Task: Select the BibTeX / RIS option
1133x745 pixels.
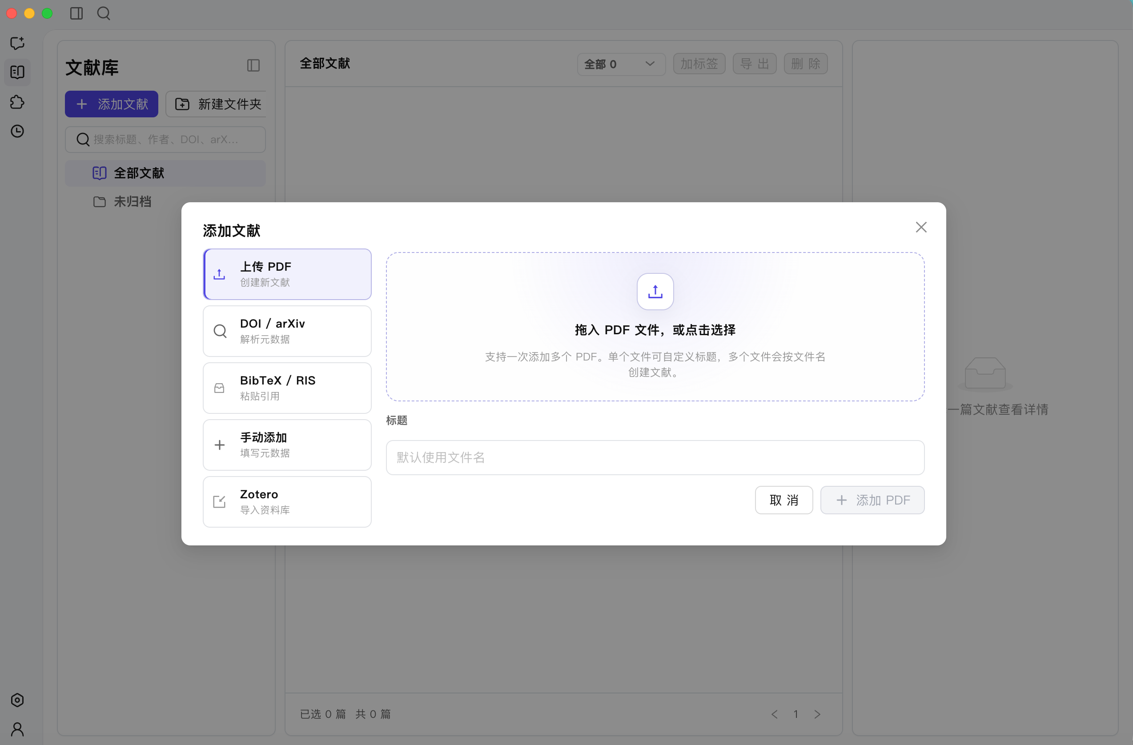Action: tap(287, 388)
